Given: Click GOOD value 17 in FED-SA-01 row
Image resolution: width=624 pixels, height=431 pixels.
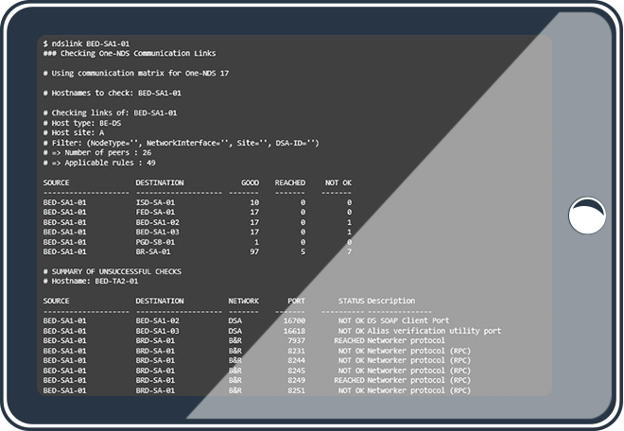Looking at the screenshot, I should (x=254, y=212).
